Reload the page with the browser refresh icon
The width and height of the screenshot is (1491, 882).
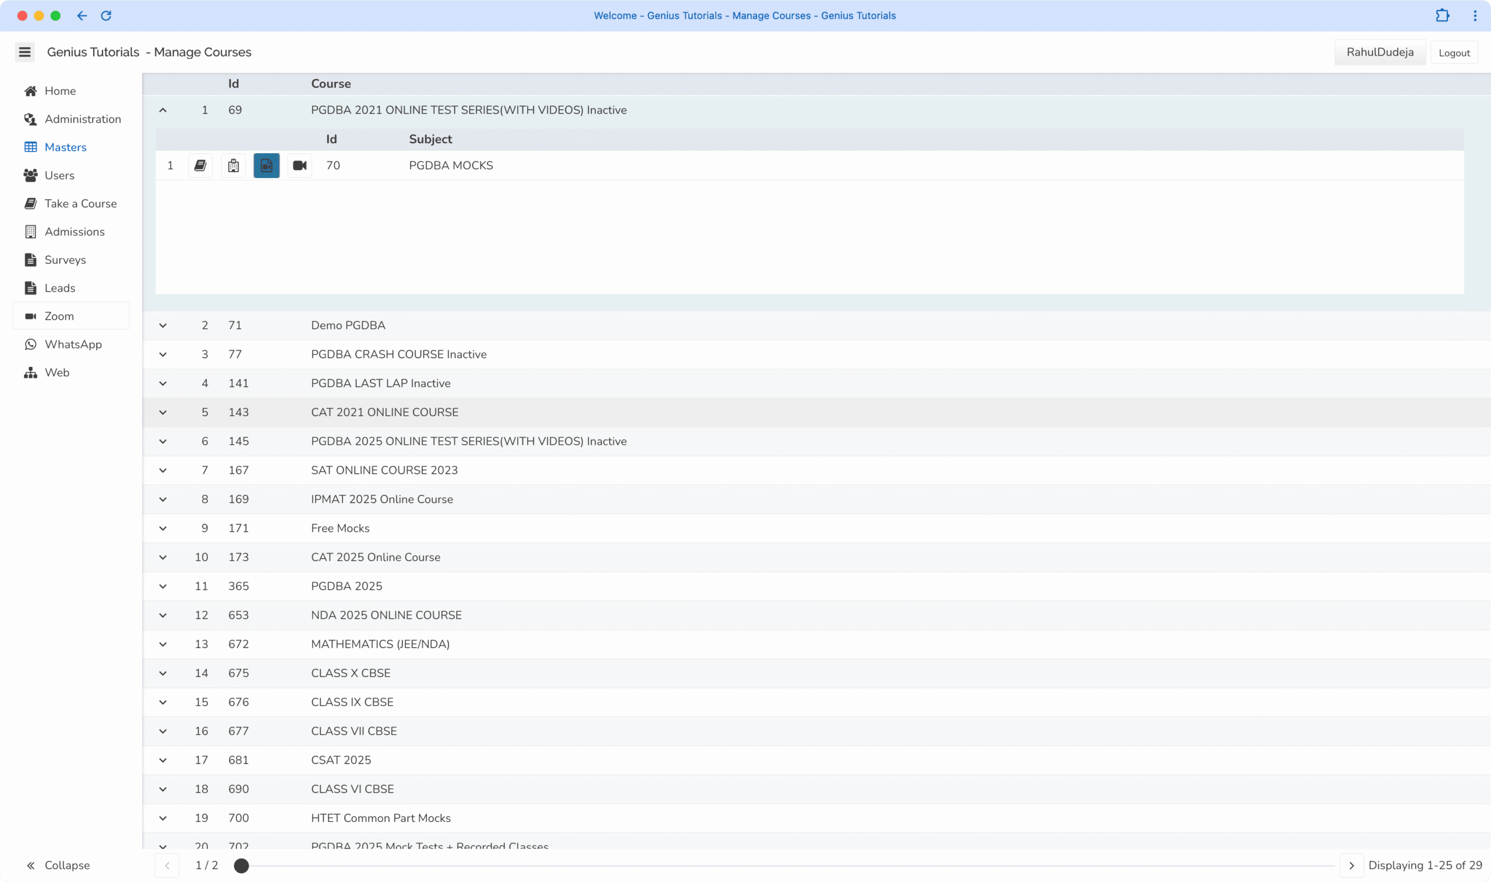tap(107, 16)
